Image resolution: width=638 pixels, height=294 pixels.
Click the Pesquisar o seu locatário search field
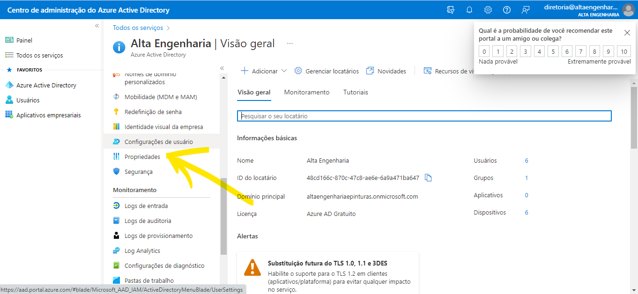[424, 116]
